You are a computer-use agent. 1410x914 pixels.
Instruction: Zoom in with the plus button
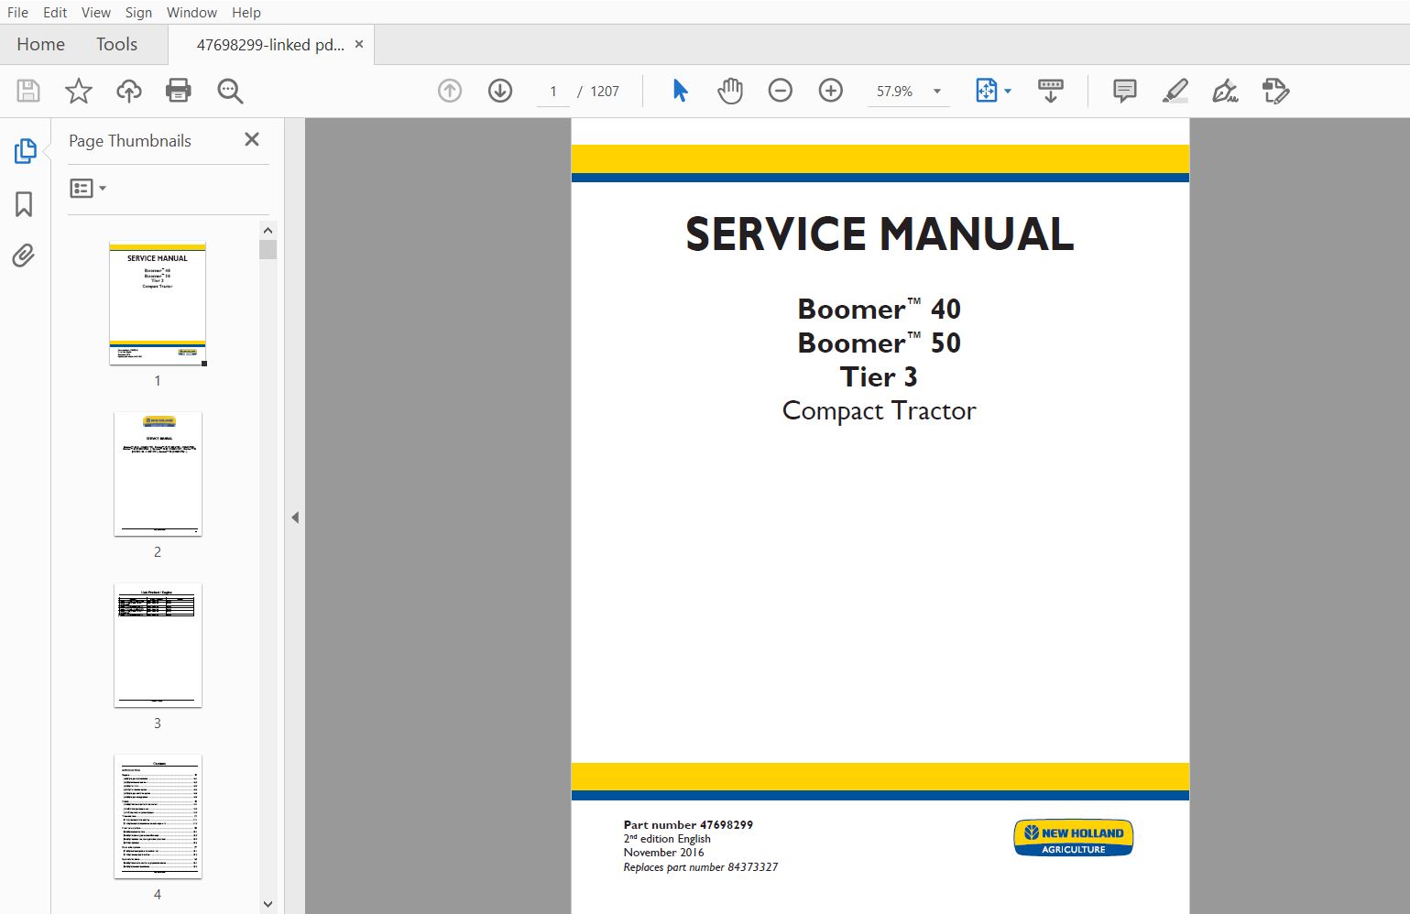click(831, 91)
